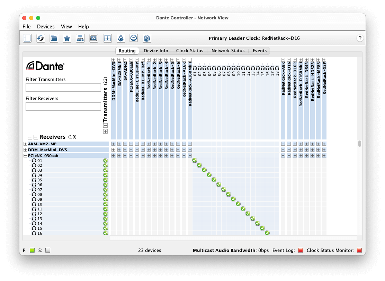The height and width of the screenshot is (281, 385).
Task: Open the load preset folder icon
Action: tap(54, 38)
